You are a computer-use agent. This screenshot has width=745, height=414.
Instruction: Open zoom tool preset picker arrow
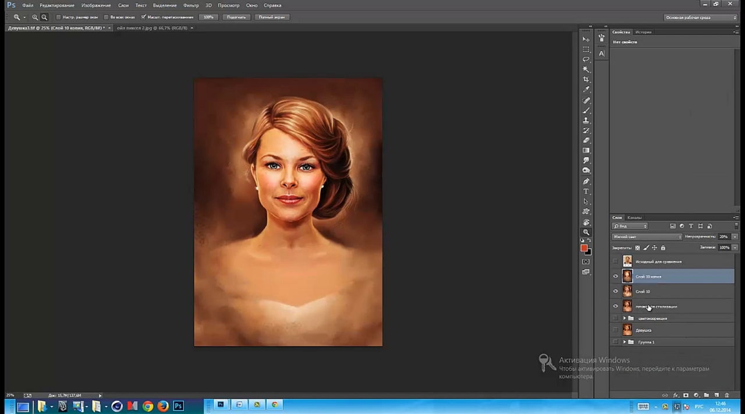(x=24, y=17)
